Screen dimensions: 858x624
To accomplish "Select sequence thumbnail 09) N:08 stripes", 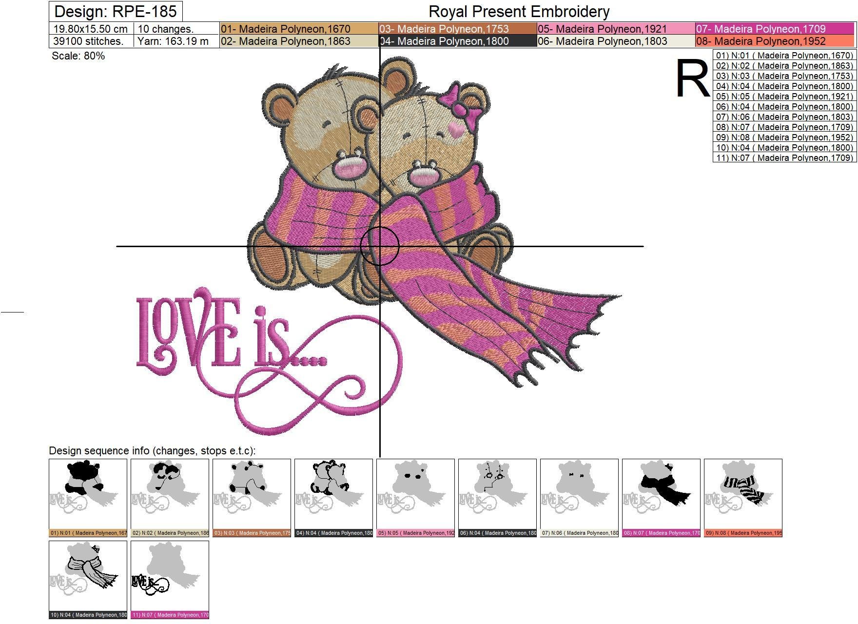I will pyautogui.click(x=743, y=498).
